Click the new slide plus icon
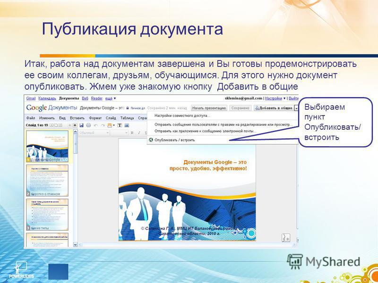Screen dimensions: 378x283 point(52,125)
